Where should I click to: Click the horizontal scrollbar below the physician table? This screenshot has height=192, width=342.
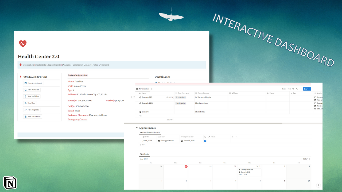pos(203,123)
